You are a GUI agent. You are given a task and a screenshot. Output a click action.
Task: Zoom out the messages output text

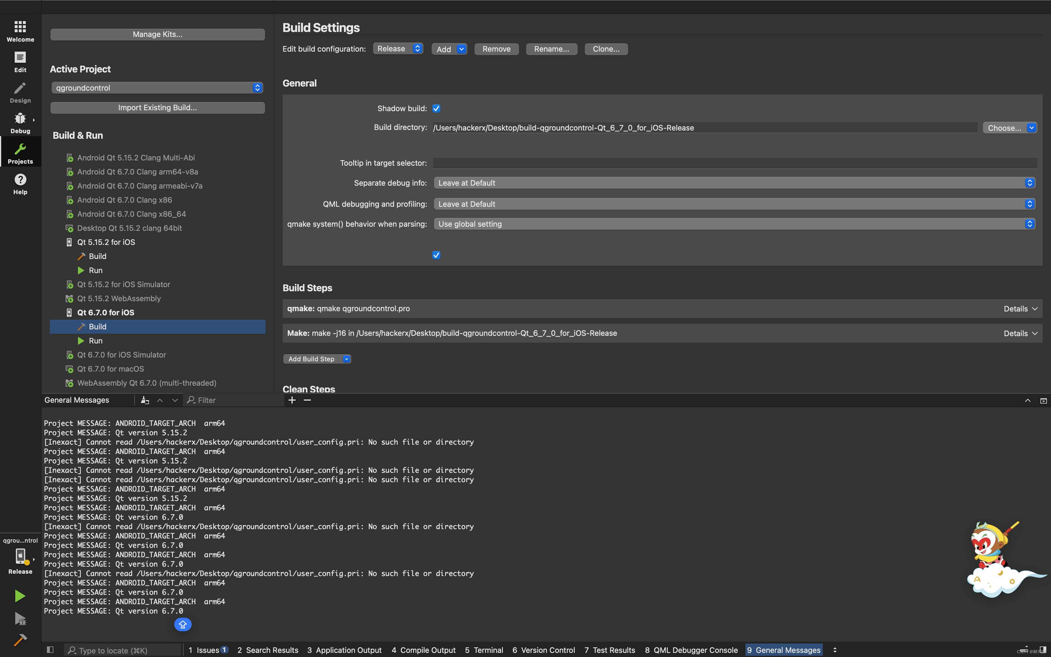pos(307,400)
